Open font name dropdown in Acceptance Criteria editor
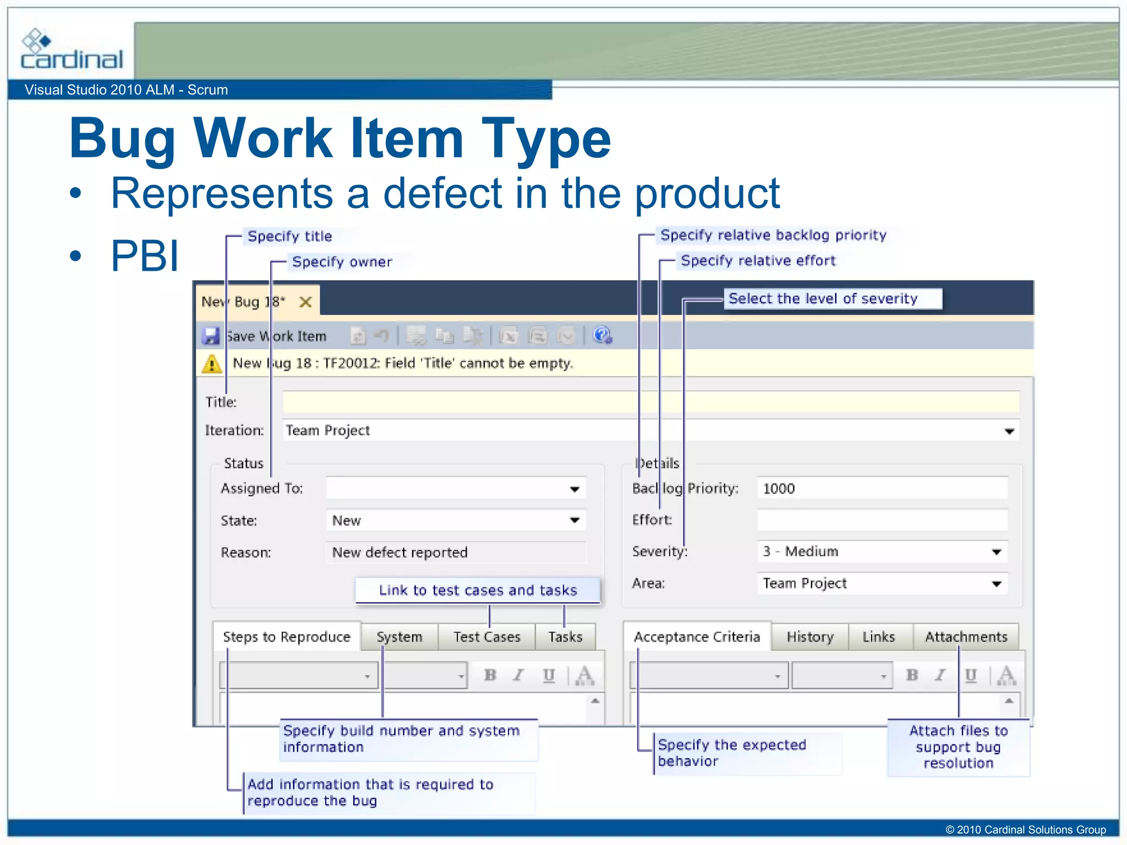This screenshot has width=1127, height=845. point(709,676)
